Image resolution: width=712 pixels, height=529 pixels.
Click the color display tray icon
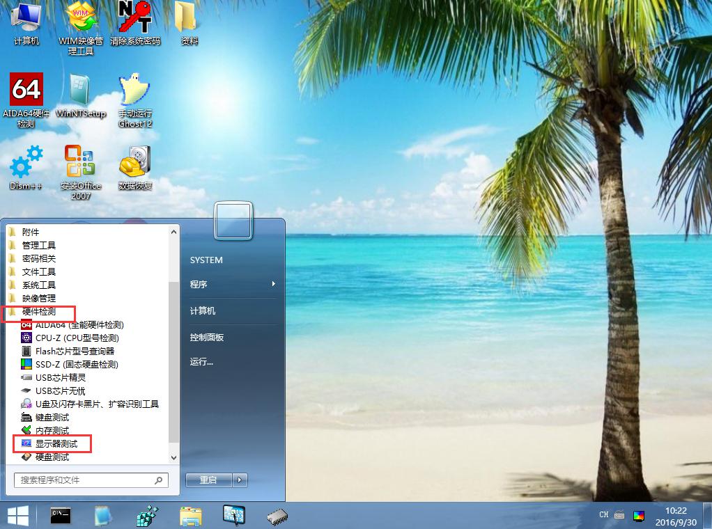coord(639,516)
